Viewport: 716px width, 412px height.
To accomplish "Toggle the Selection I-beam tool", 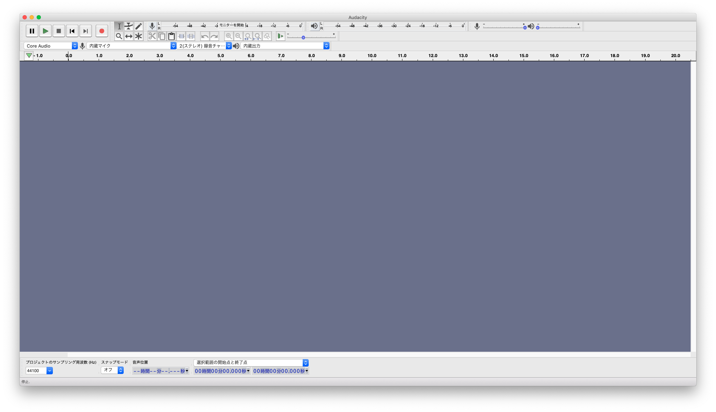I will (x=119, y=26).
